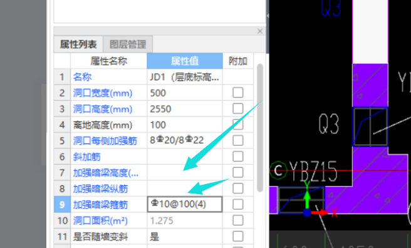Select row number 9 in the list
411x248 pixels.
click(62, 205)
